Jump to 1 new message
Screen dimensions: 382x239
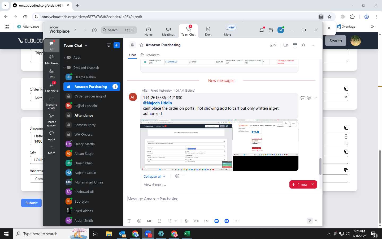click(x=300, y=184)
